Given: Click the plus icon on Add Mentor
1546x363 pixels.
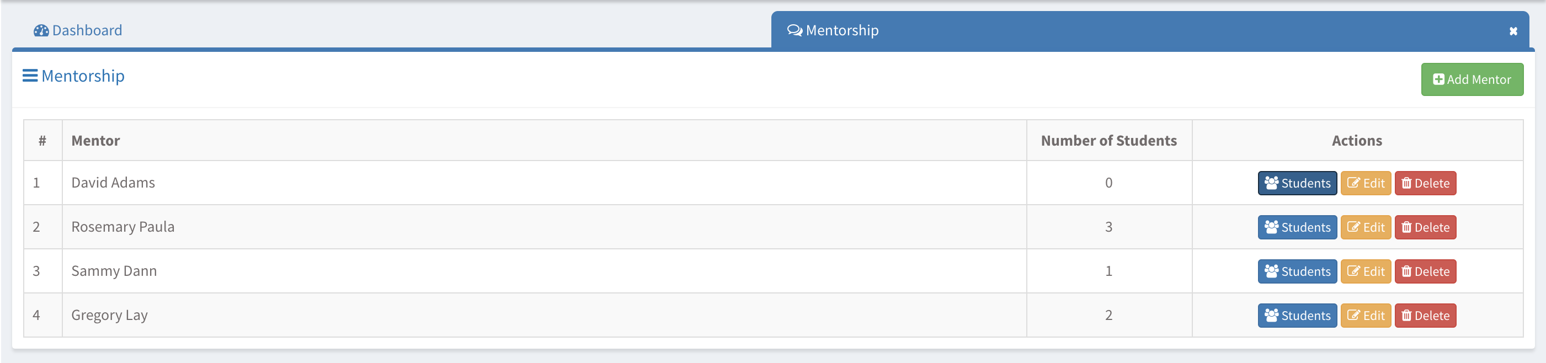Looking at the screenshot, I should (1438, 80).
